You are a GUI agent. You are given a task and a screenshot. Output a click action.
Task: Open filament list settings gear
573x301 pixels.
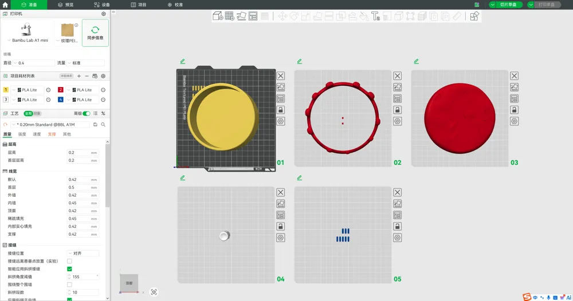pos(103,76)
